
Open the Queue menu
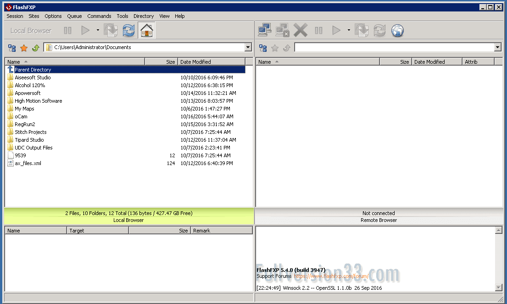[x=74, y=16]
